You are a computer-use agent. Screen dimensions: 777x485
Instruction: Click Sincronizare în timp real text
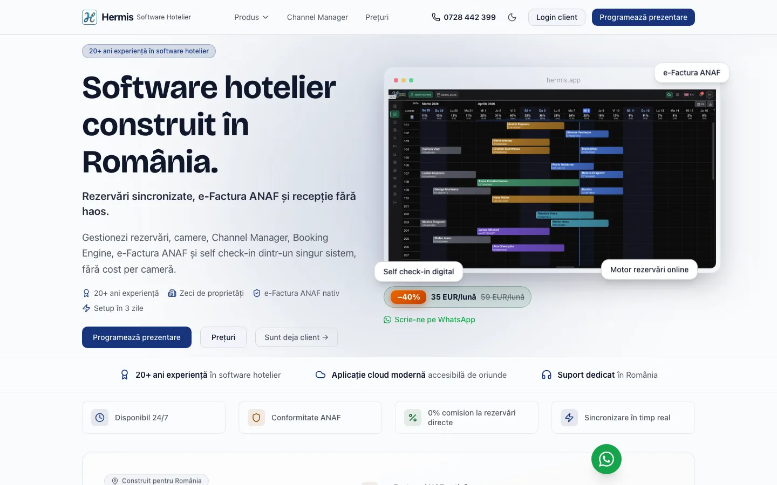point(627,418)
